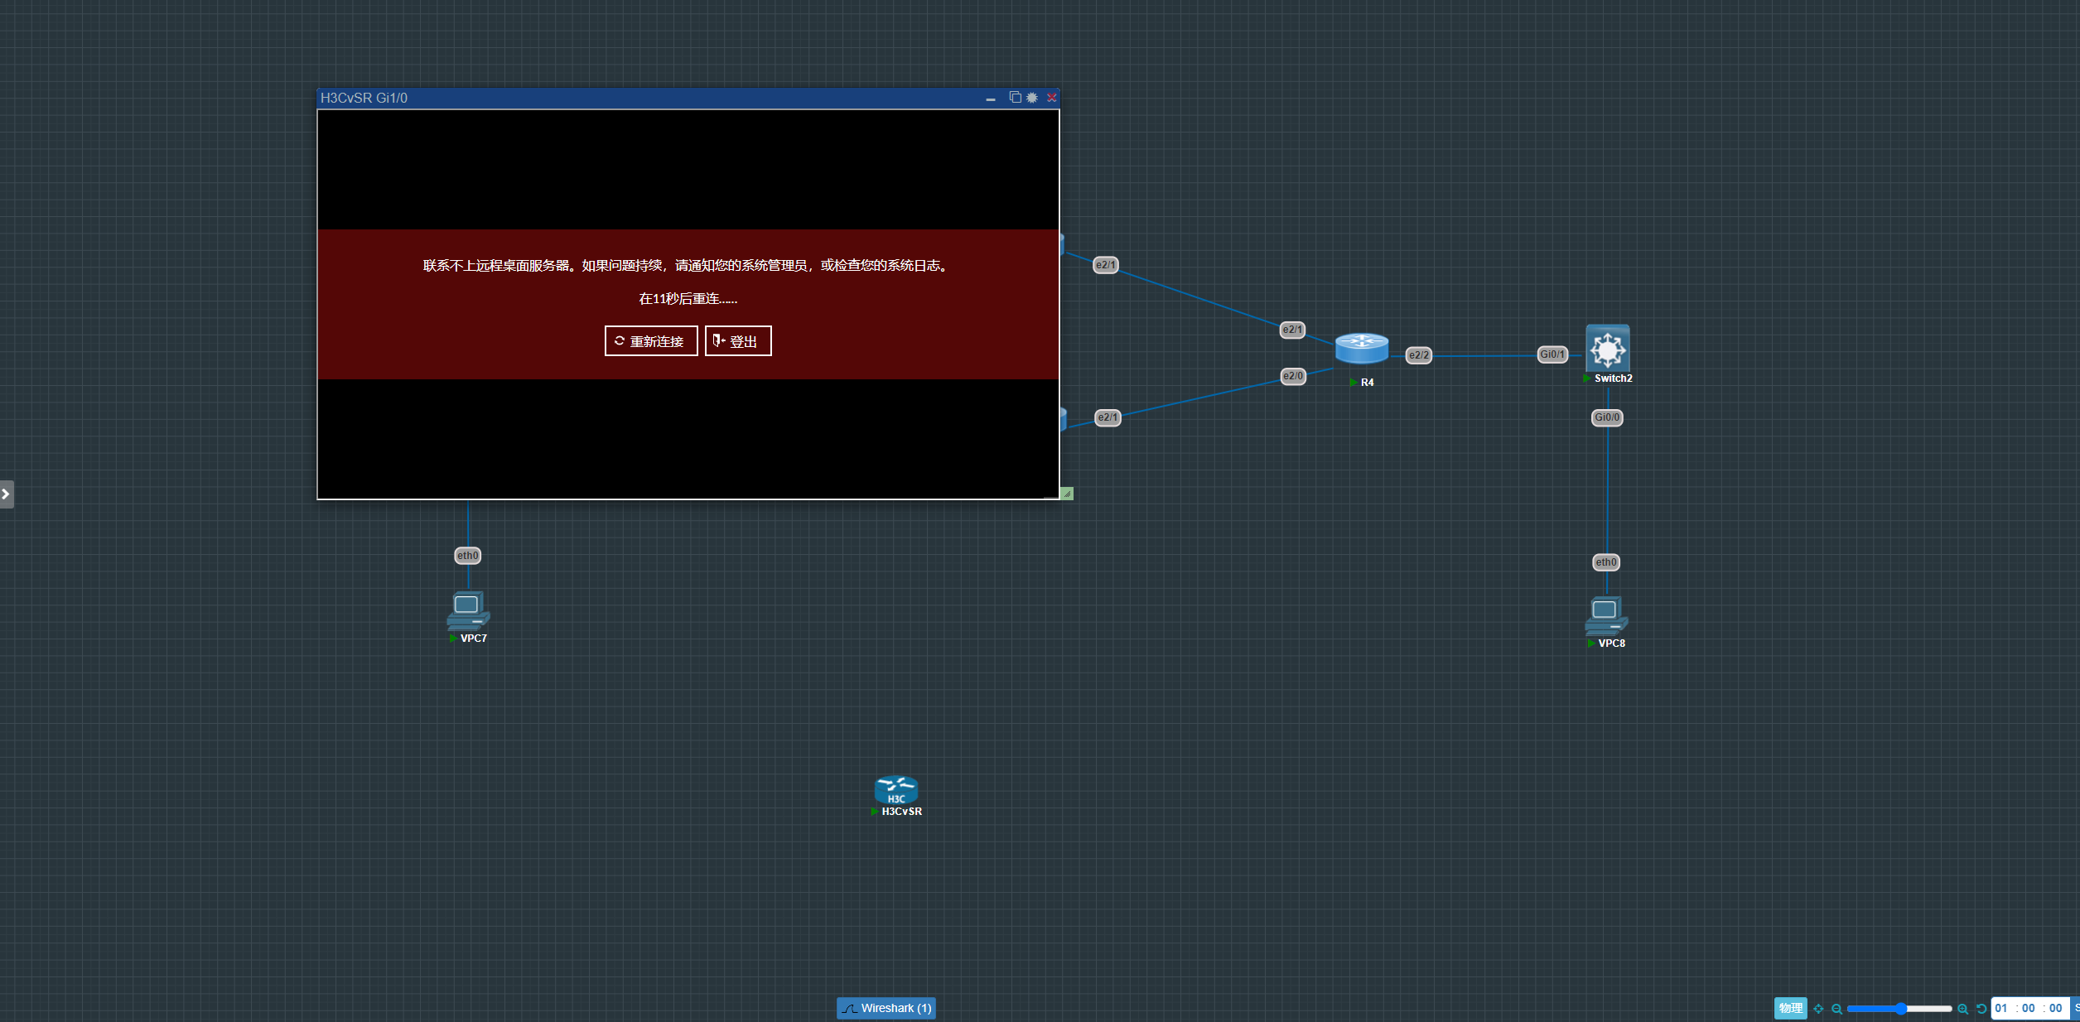Viewport: 2080px width, 1022px height.
Task: Click the 登出 logout button
Action: [x=738, y=341]
